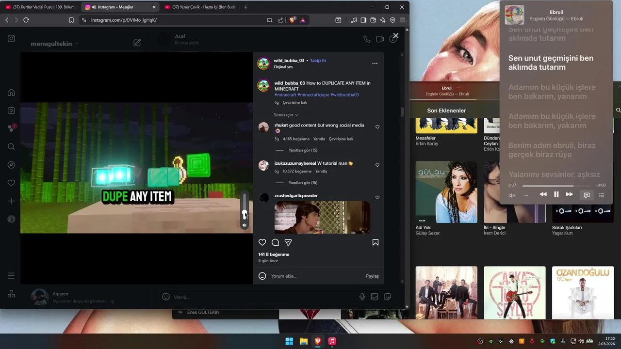Create a new post with the plus icon
The image size is (621, 349).
coord(11,201)
